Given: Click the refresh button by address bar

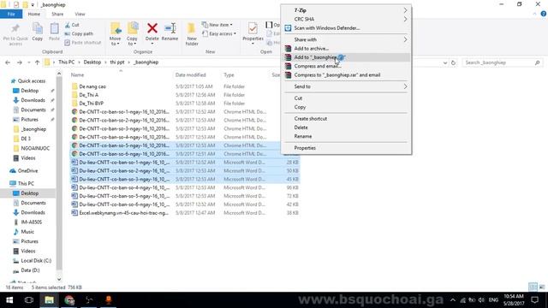Looking at the screenshot, I should tap(453, 62).
